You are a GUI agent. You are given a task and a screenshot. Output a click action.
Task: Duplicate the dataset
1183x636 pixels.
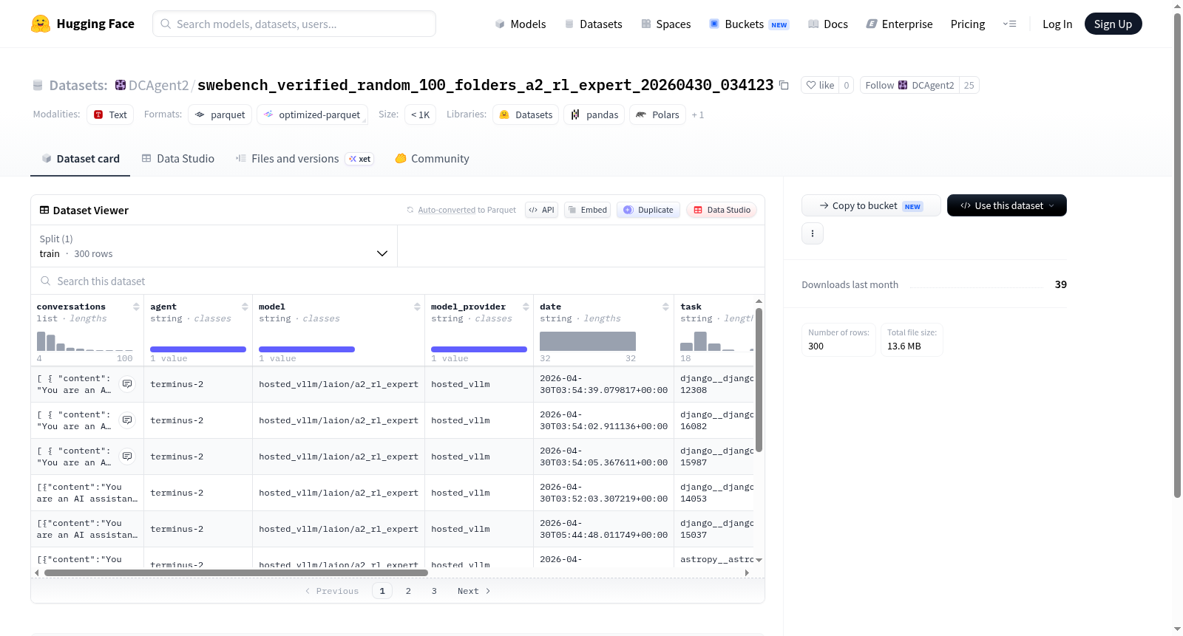click(648, 210)
